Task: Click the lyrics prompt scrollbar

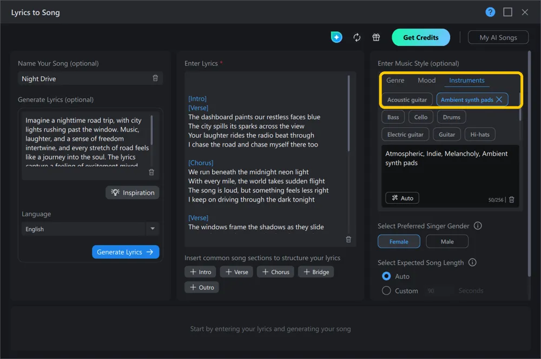Action: (x=152, y=130)
